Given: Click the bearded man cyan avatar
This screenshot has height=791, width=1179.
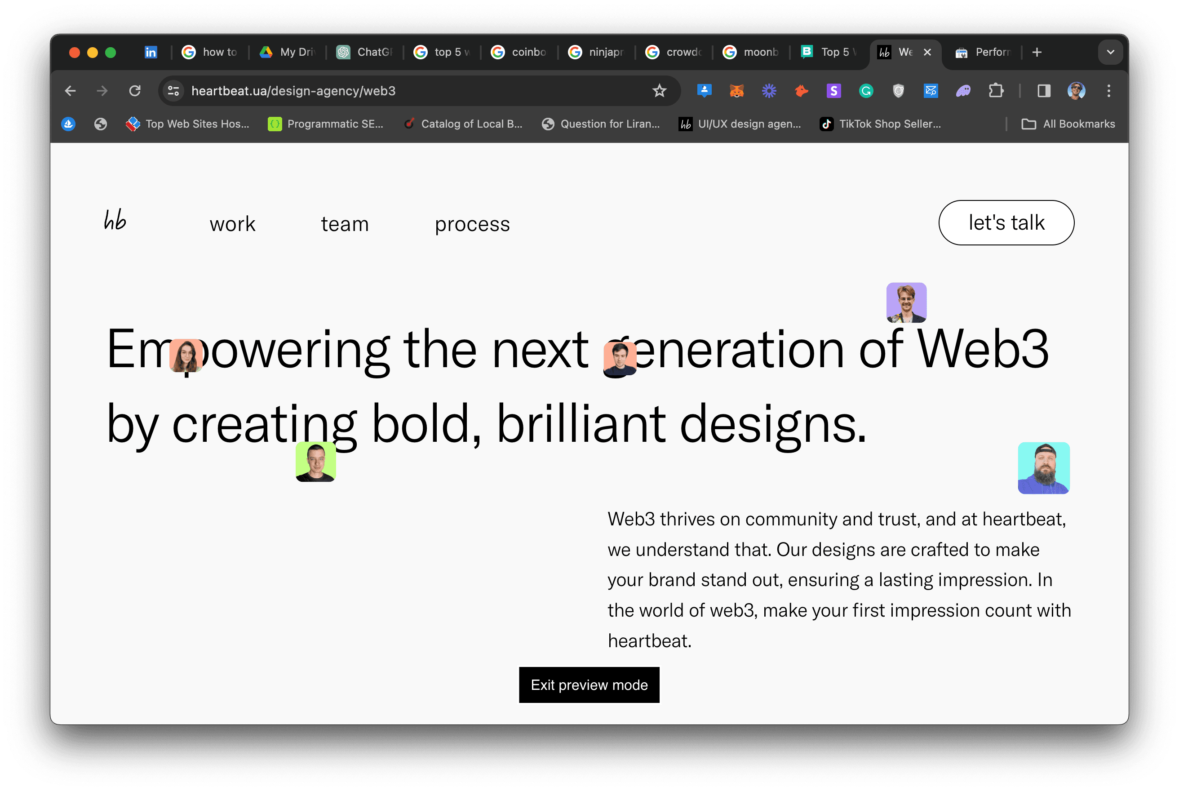Looking at the screenshot, I should click(x=1044, y=468).
